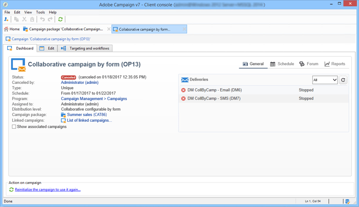The width and height of the screenshot is (359, 207).
Task: Click Reinitialize the campaign to use it again
Action: pos(48,190)
